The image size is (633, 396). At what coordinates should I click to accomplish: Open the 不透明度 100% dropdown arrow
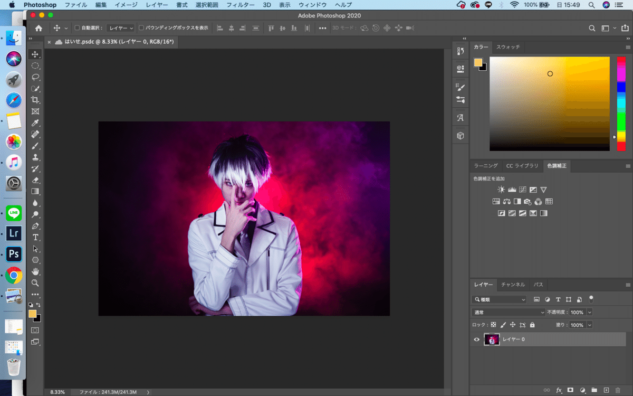tap(589, 312)
